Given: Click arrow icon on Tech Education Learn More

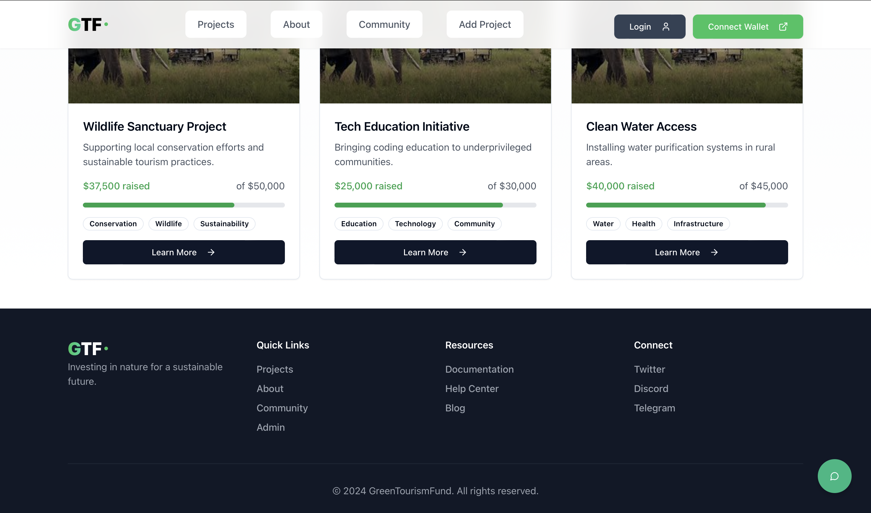Looking at the screenshot, I should click(x=463, y=252).
